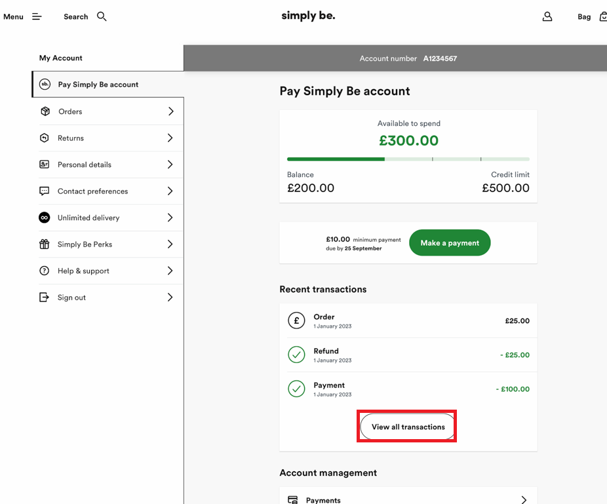Click the Order amount £25.00

pyautogui.click(x=517, y=320)
